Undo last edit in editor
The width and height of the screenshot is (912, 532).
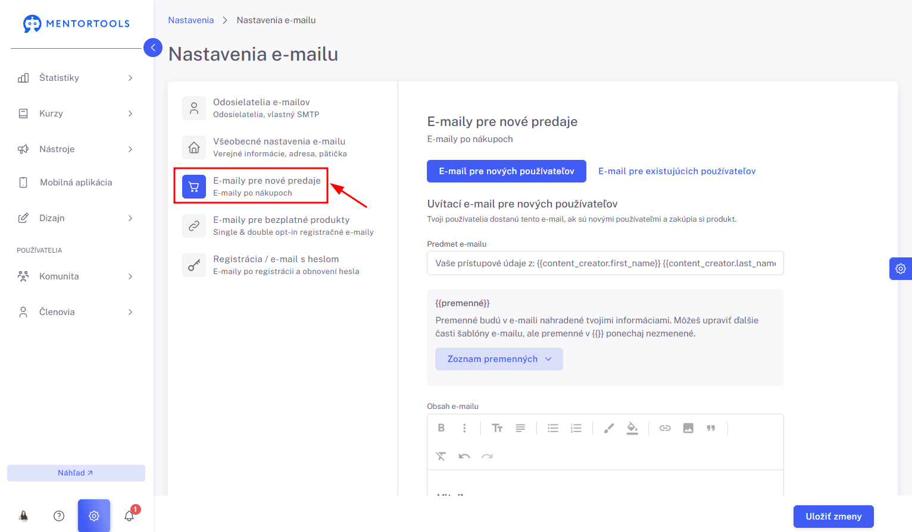point(464,456)
